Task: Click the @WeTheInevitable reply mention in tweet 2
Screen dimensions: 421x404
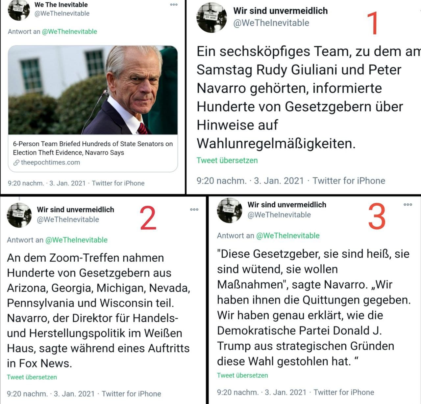Action: pyautogui.click(x=76, y=240)
